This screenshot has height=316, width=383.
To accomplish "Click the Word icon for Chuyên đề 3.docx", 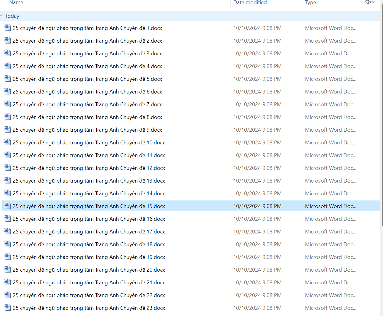I will (7, 53).
